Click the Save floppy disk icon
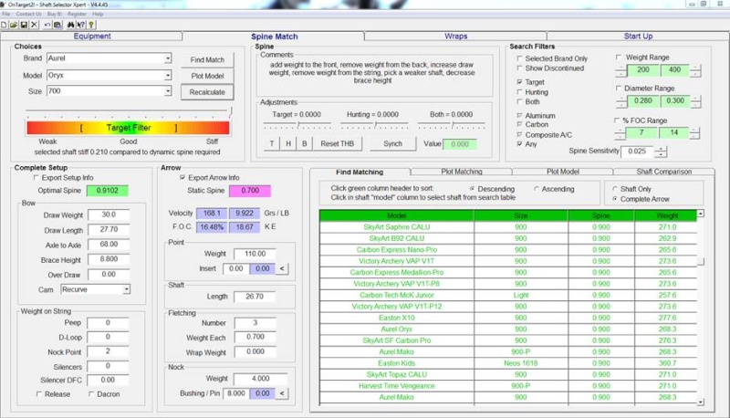 point(24,25)
